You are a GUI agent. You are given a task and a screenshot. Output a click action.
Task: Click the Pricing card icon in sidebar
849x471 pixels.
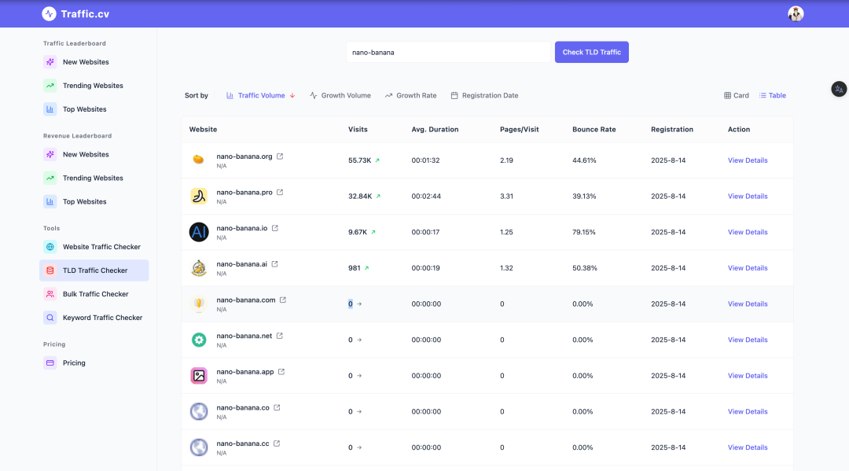pos(50,362)
